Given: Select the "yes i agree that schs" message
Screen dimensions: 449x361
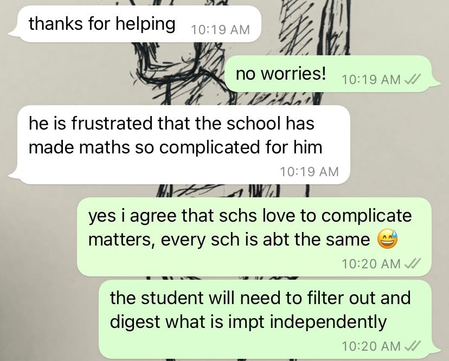Looking at the screenshot, I should coord(254,237).
